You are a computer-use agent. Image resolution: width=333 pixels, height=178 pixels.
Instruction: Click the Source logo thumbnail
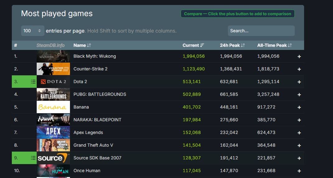point(53,158)
